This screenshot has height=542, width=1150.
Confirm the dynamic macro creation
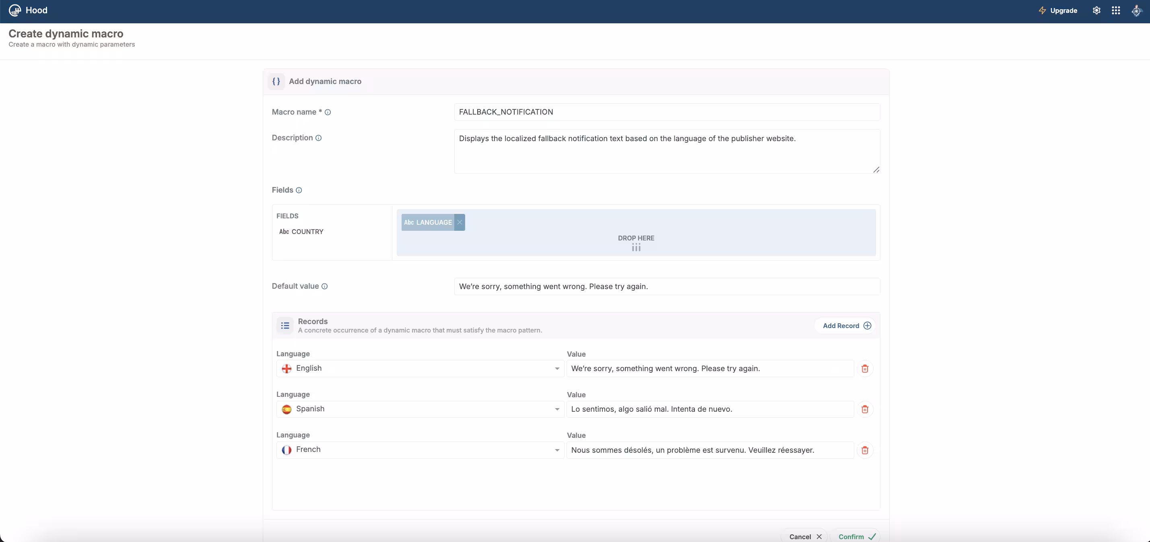point(855,536)
